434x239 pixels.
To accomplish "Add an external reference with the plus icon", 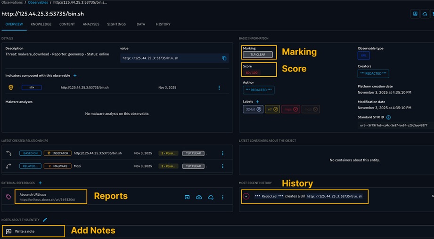I will (x=40, y=183).
